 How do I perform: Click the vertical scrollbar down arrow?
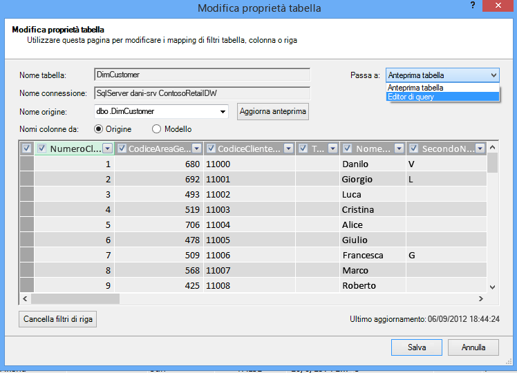(492, 287)
